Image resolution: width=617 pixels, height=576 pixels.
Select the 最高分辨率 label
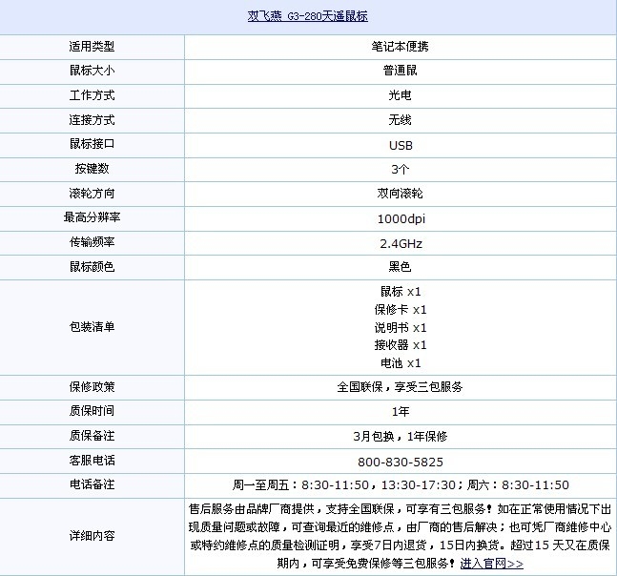[93, 217]
